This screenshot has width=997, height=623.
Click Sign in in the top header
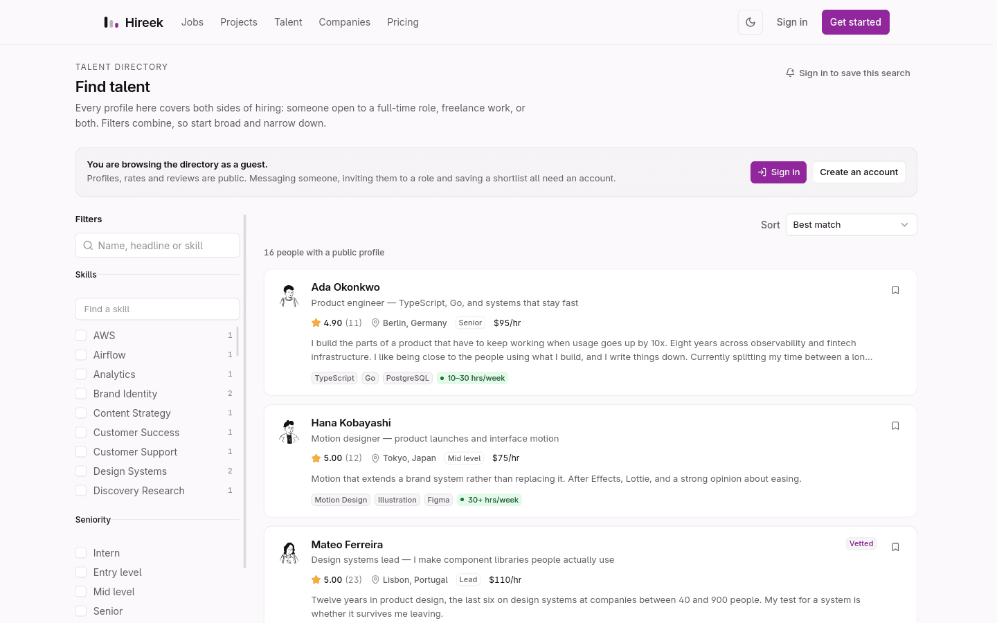(x=792, y=22)
